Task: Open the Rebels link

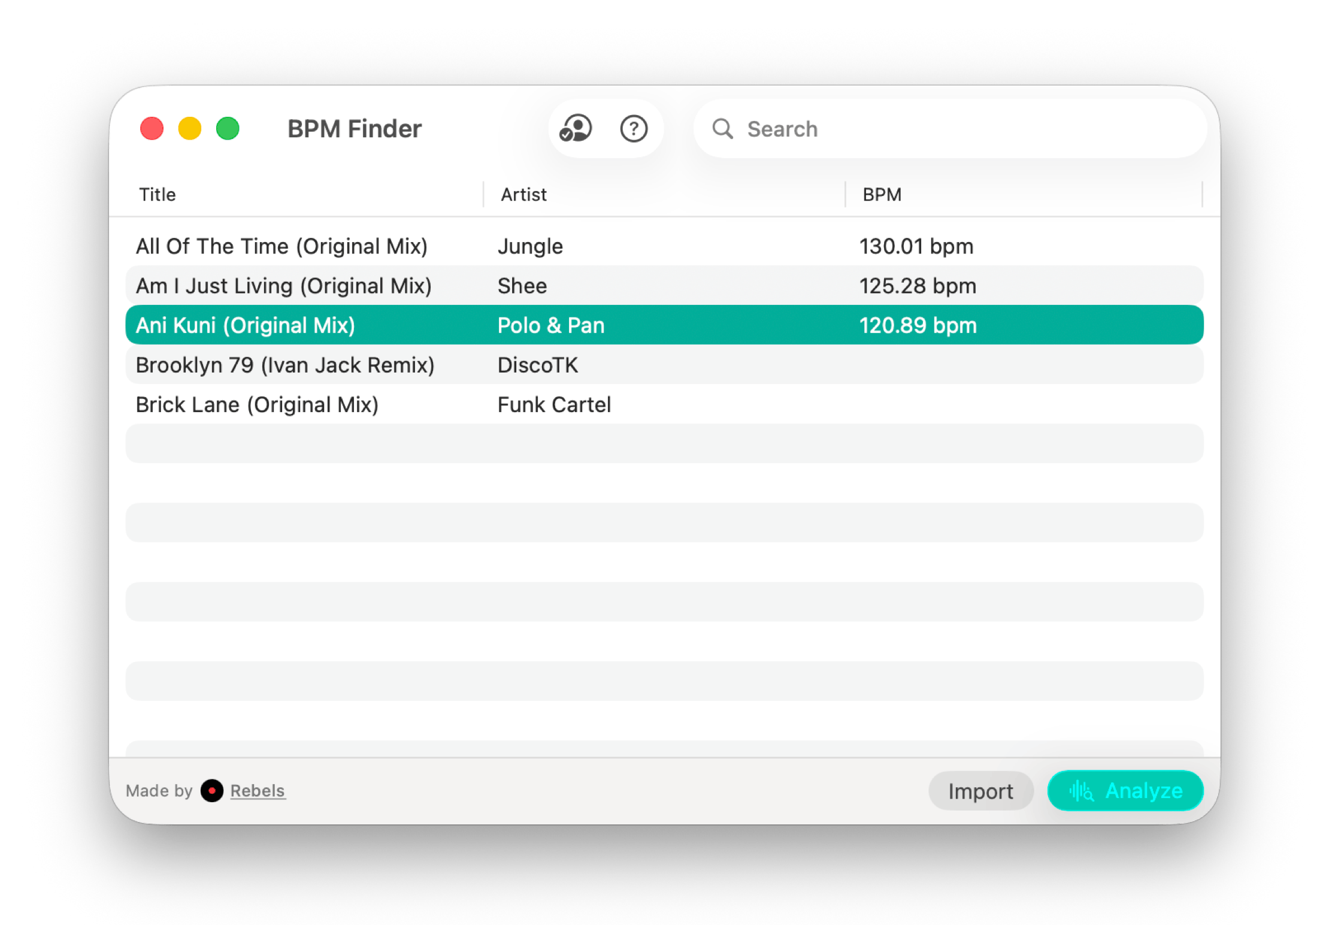Action: (x=258, y=791)
